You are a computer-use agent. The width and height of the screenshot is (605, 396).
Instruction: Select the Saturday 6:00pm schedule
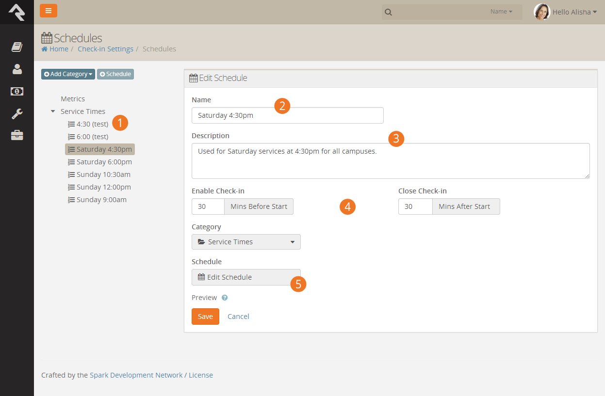(x=100, y=162)
